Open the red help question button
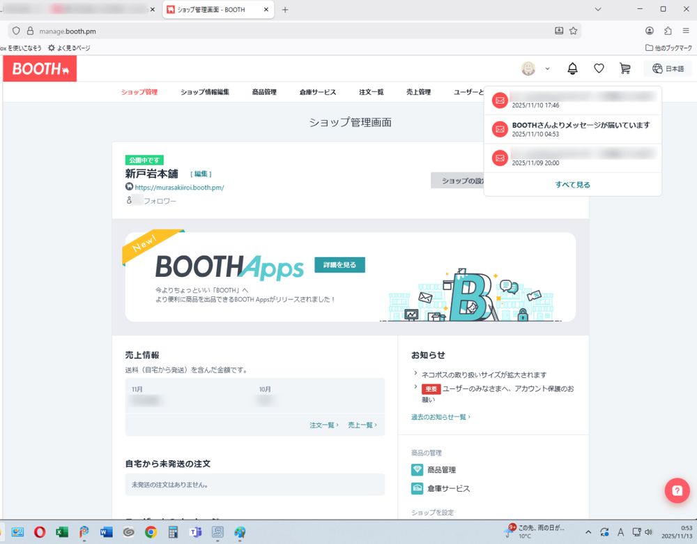This screenshot has width=697, height=544. [x=677, y=490]
